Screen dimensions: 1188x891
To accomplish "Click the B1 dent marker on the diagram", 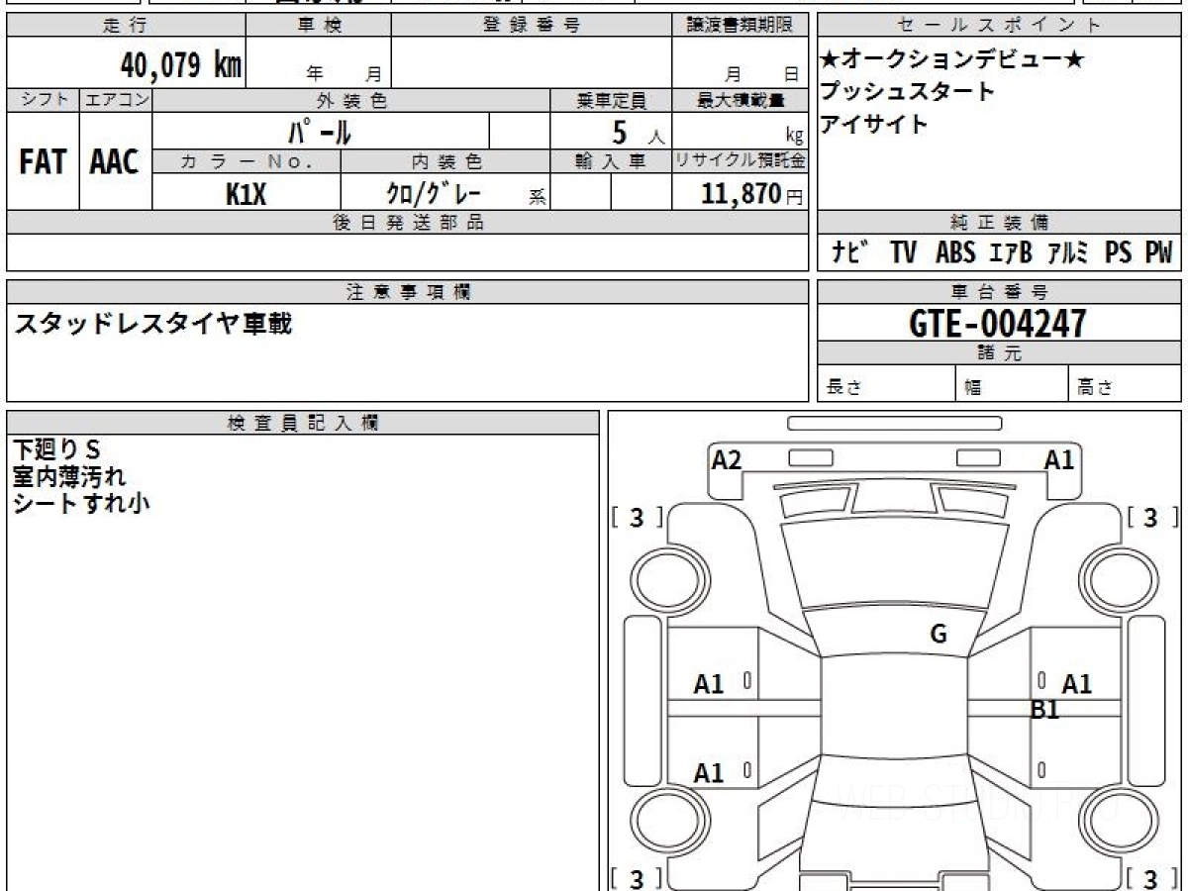I will pyautogui.click(x=1045, y=709).
